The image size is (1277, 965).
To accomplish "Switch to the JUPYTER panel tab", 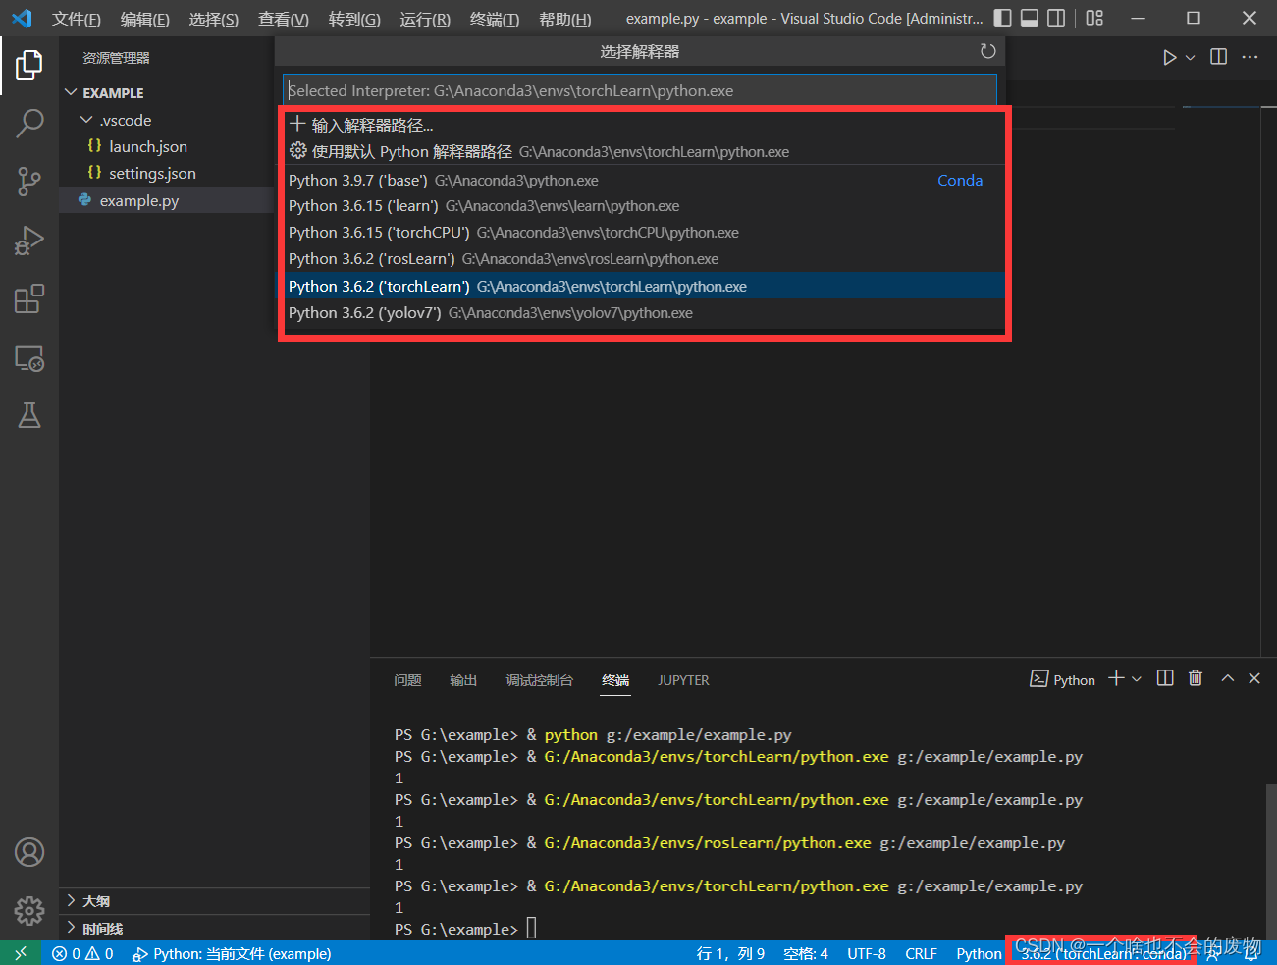I will point(683,680).
